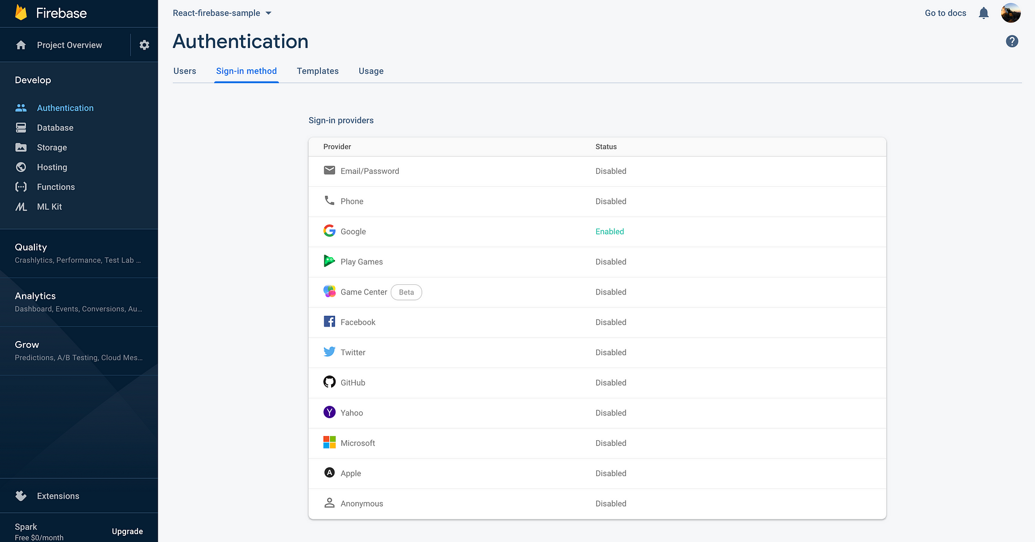Expand the React-firebase-sample project dropdown

(222, 13)
